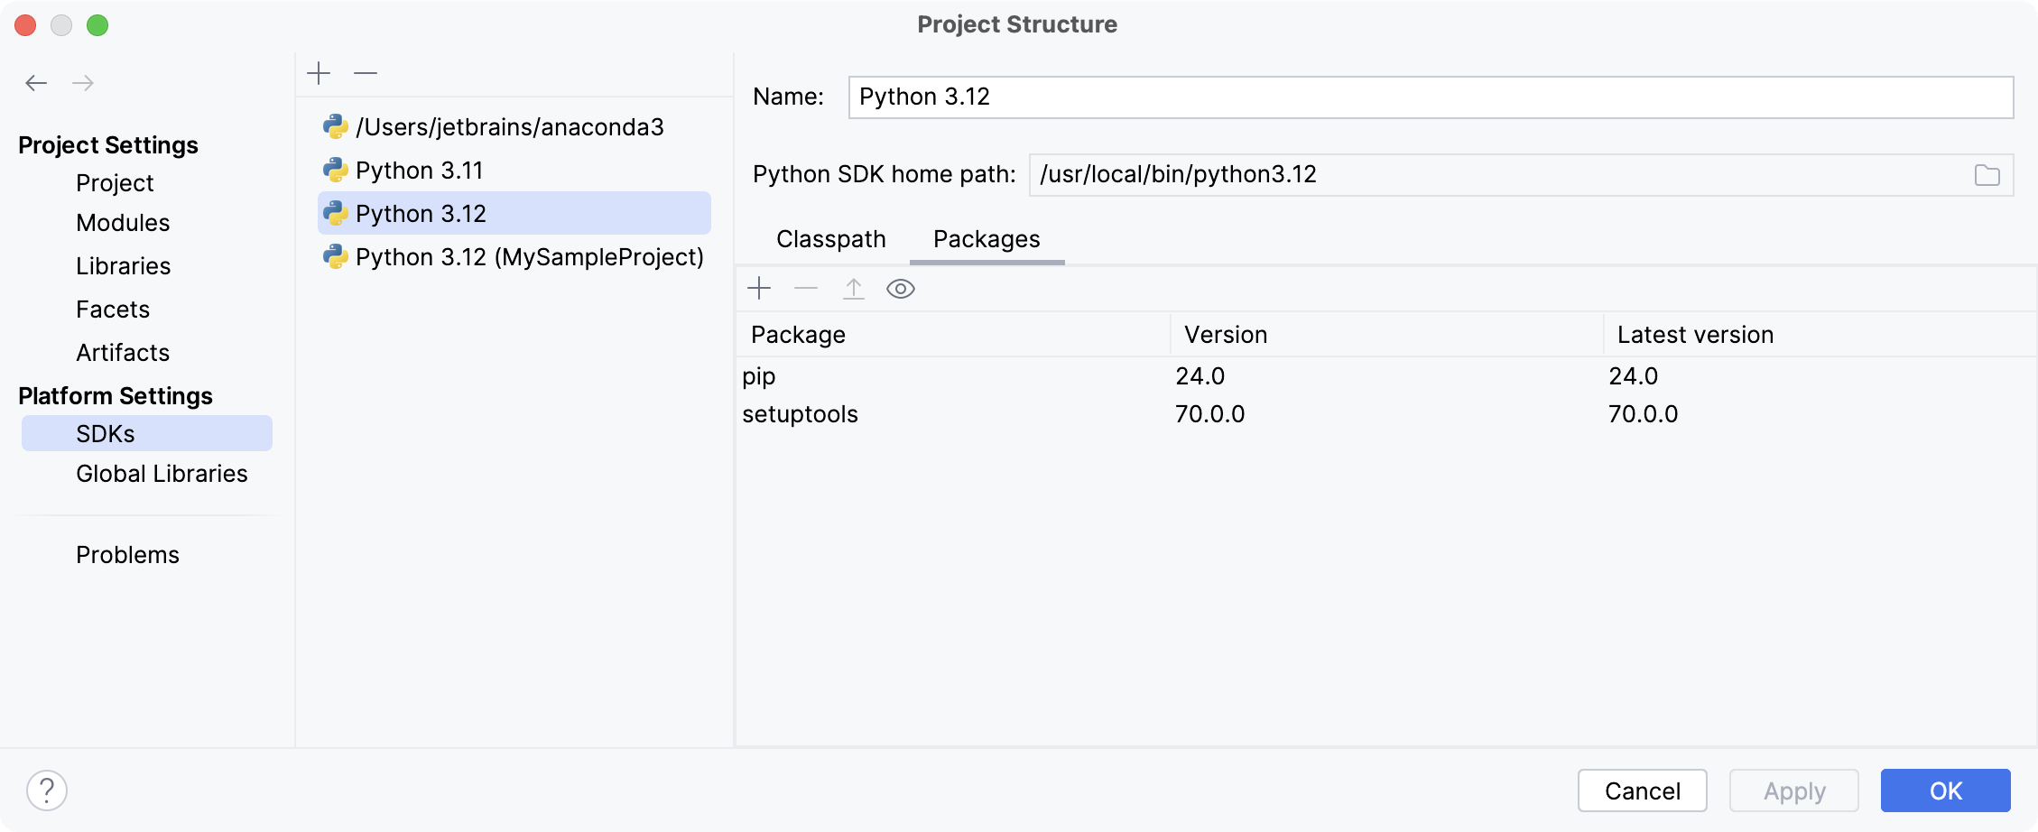2038x832 pixels.
Task: Select the Python 3.11 SDK
Action: pos(419,170)
